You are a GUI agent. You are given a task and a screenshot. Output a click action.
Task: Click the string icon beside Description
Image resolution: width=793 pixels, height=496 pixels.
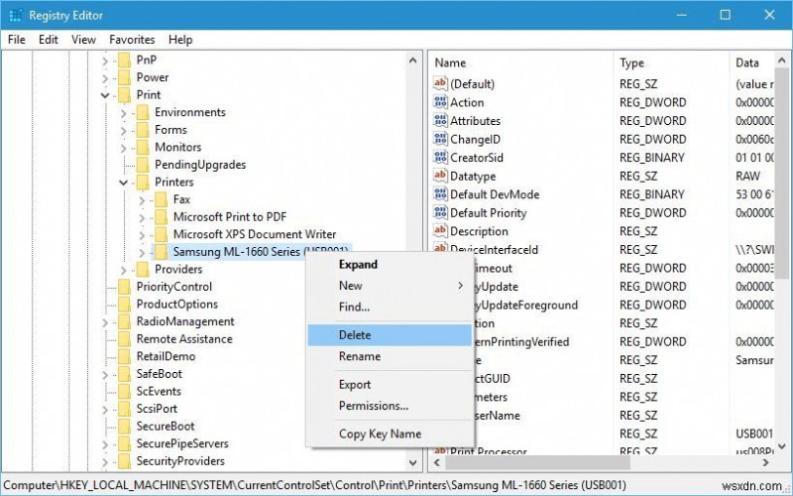(x=440, y=231)
